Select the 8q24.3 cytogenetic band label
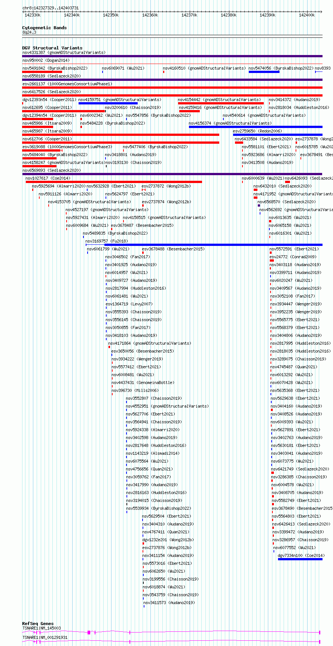Image resolution: width=333 pixels, height=646 pixels. tap(29, 33)
